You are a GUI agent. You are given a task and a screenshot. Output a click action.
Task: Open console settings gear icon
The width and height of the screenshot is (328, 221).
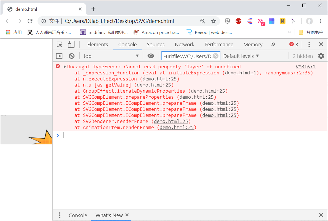[321, 56]
